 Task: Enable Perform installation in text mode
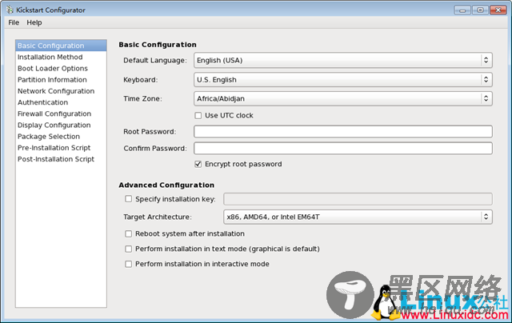128,249
